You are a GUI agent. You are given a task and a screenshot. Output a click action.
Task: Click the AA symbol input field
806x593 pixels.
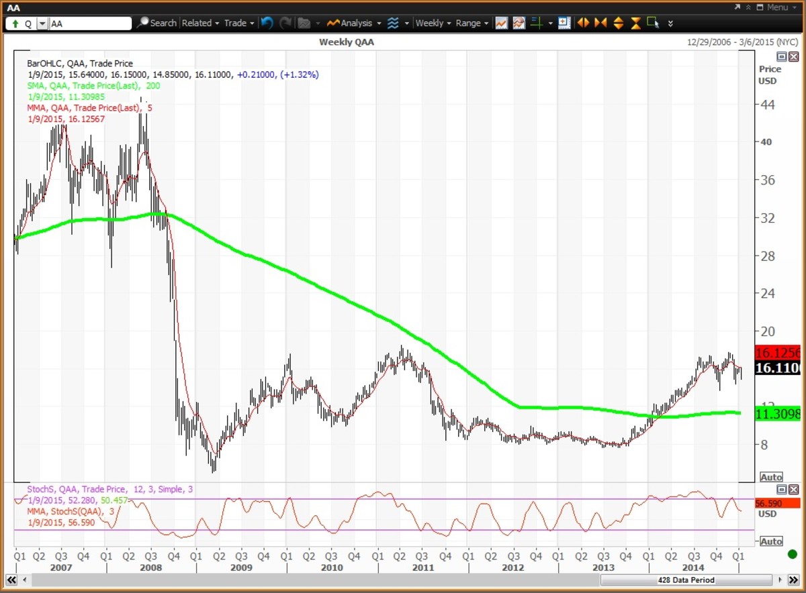90,23
